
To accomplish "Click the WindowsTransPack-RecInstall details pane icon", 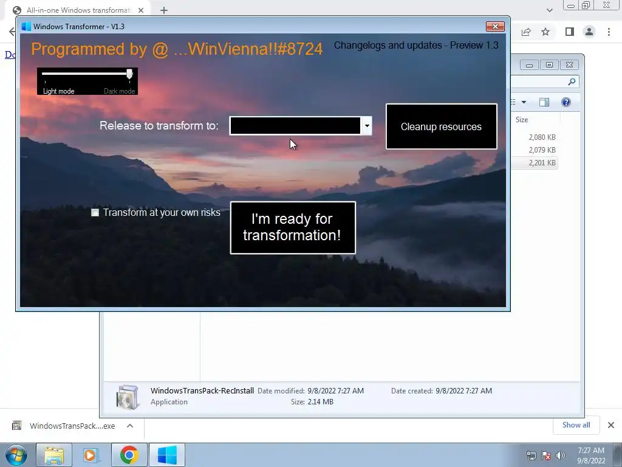I will 128,396.
